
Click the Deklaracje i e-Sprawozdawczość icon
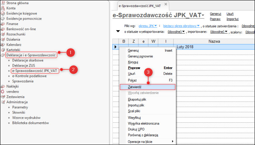pyautogui.click(x=3, y=55)
